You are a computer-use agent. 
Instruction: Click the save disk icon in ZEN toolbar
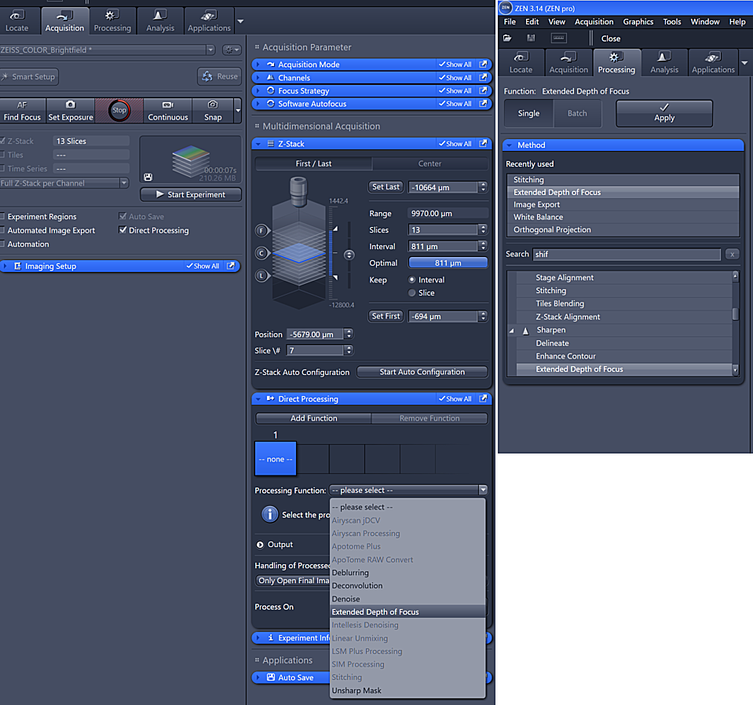pyautogui.click(x=531, y=38)
